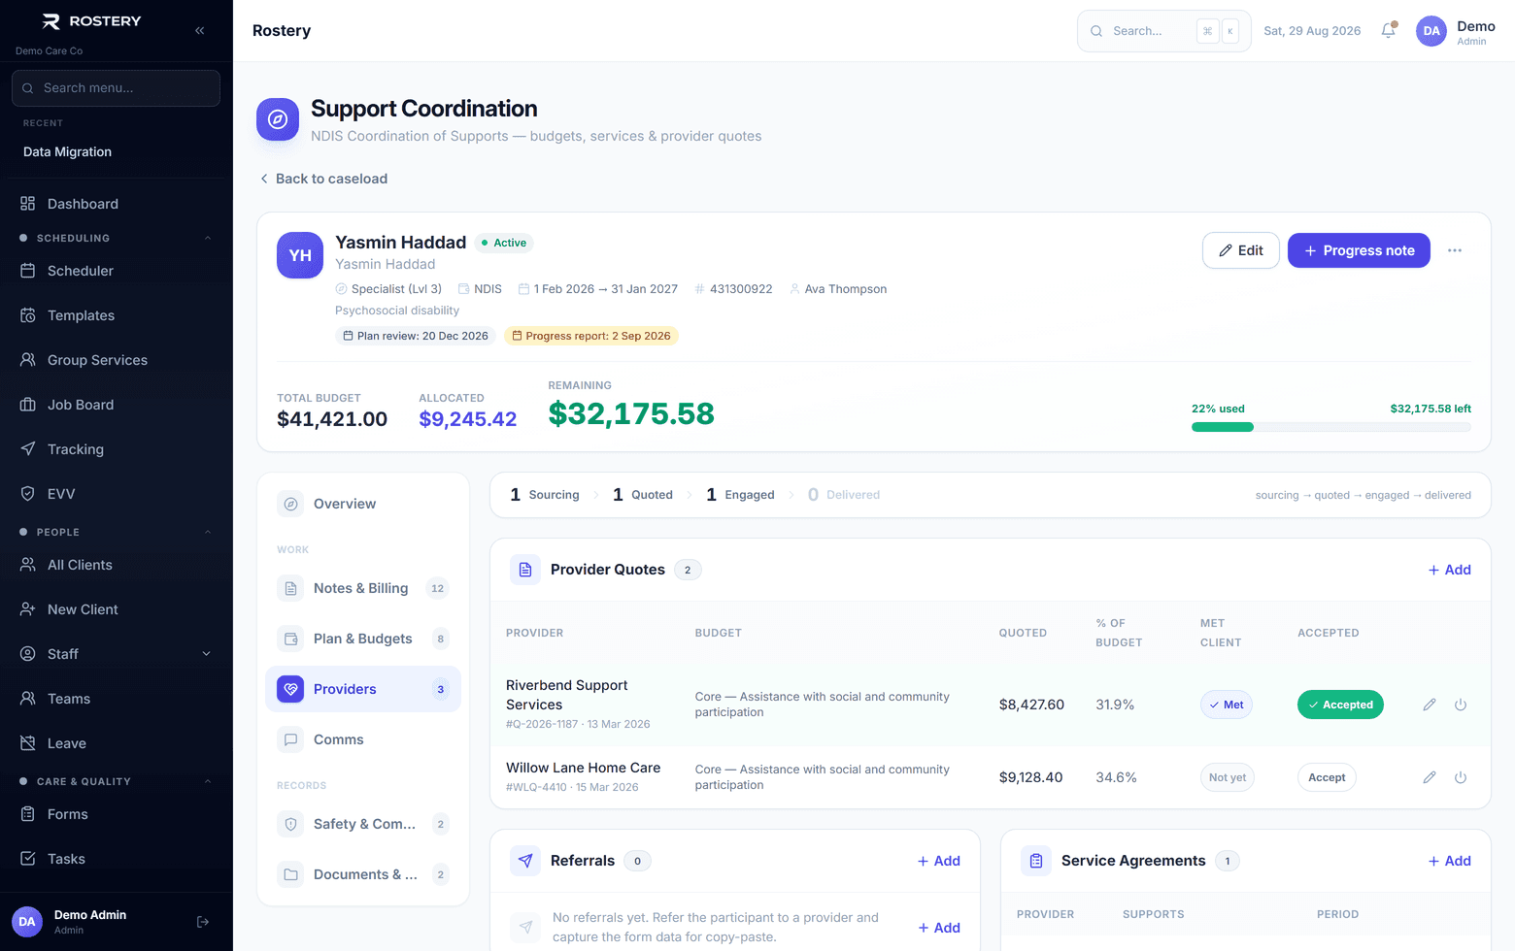Toggle the Not yet status for Willow Lane

[1228, 777]
